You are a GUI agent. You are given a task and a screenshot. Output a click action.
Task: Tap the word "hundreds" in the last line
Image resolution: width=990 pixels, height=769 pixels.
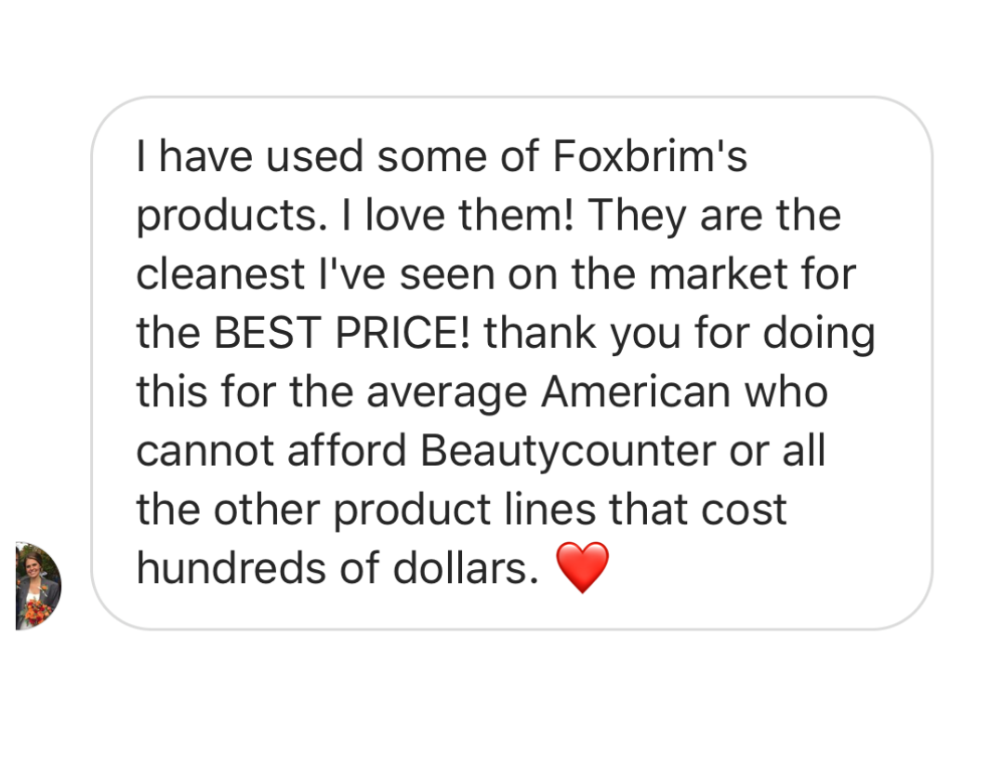point(231,567)
